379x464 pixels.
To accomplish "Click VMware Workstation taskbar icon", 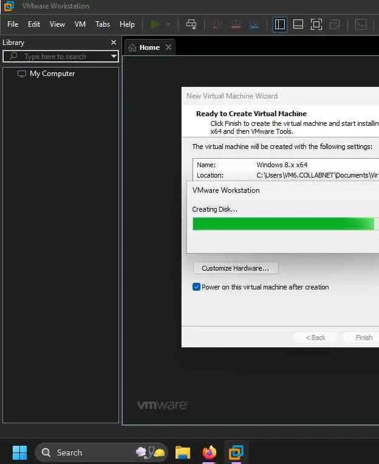I will [x=236, y=452].
